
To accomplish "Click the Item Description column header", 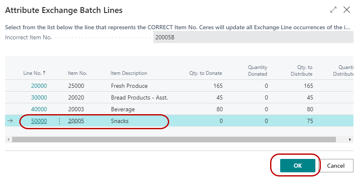I will click(x=129, y=73).
